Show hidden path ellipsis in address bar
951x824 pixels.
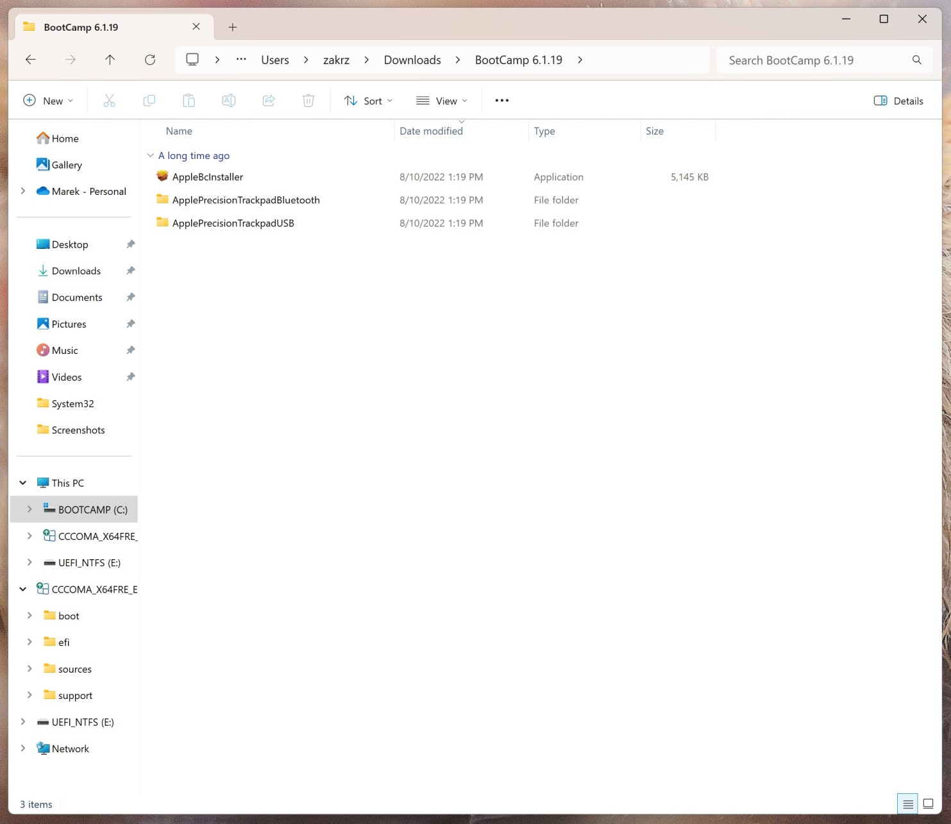(241, 60)
